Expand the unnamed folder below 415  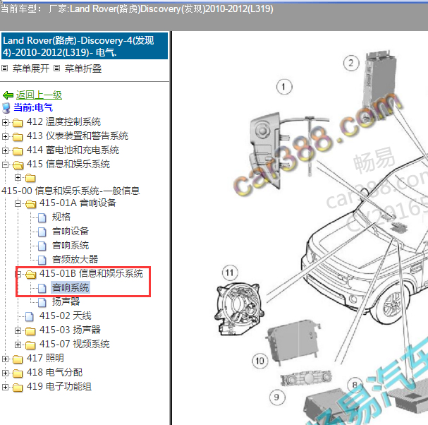click(x=18, y=178)
